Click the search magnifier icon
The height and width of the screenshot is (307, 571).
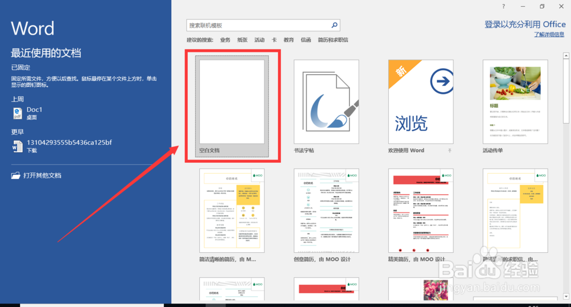(x=334, y=25)
